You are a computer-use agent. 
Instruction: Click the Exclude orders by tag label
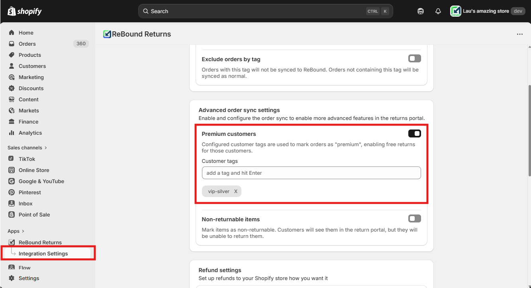click(x=231, y=59)
